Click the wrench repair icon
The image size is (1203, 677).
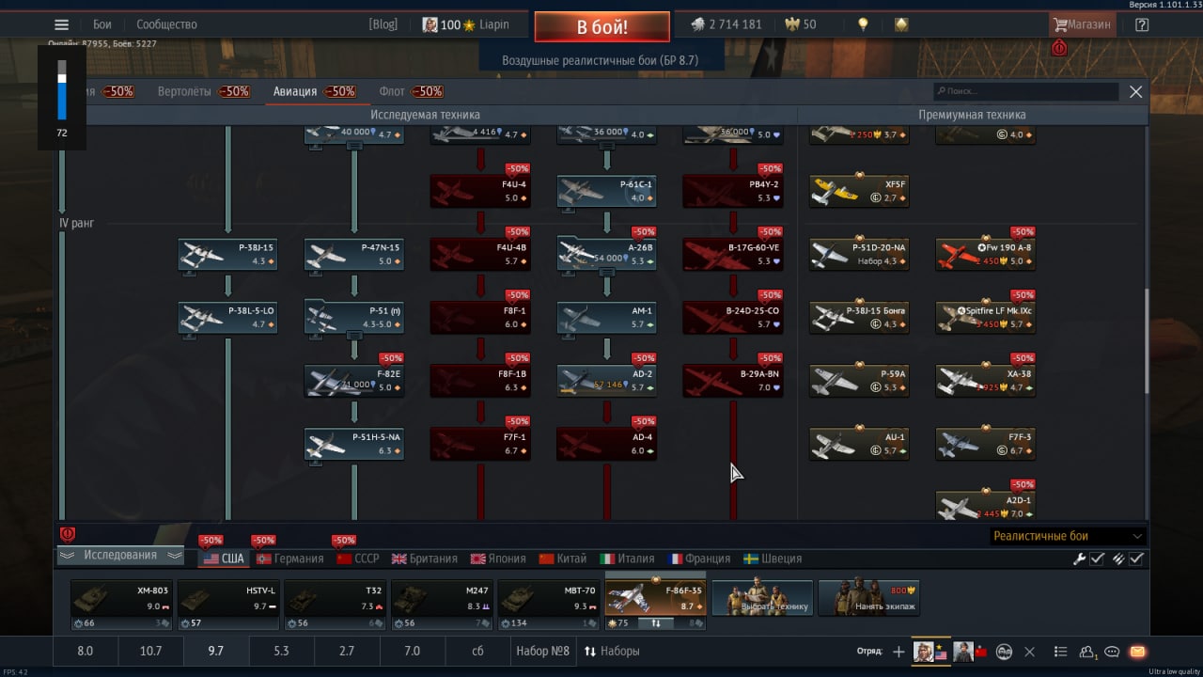click(x=1080, y=559)
